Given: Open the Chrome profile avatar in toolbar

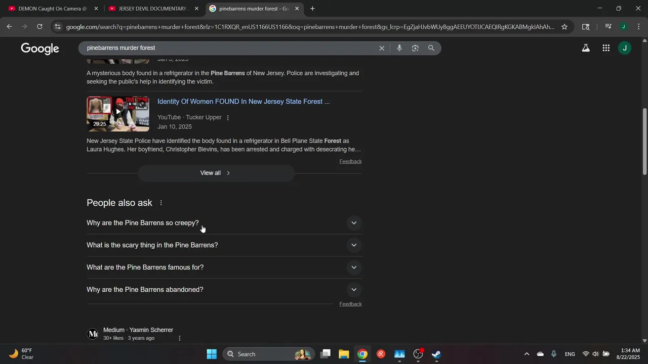Looking at the screenshot, I should pyautogui.click(x=624, y=27).
